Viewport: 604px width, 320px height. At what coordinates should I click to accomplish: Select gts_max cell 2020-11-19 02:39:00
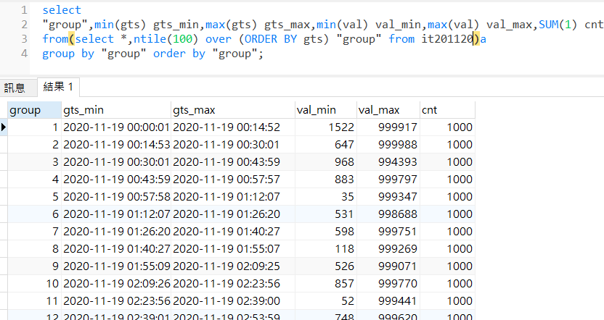[x=232, y=300]
